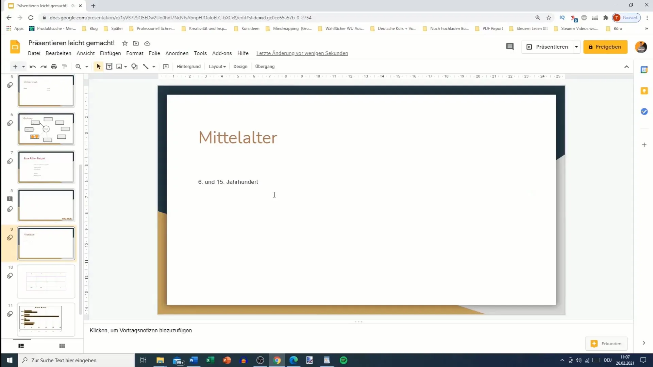Switch to grid view
653x367 pixels.
(62, 346)
